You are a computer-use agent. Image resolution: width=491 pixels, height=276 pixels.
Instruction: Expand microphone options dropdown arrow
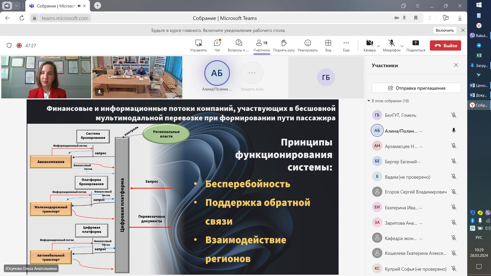pyautogui.click(x=402, y=46)
